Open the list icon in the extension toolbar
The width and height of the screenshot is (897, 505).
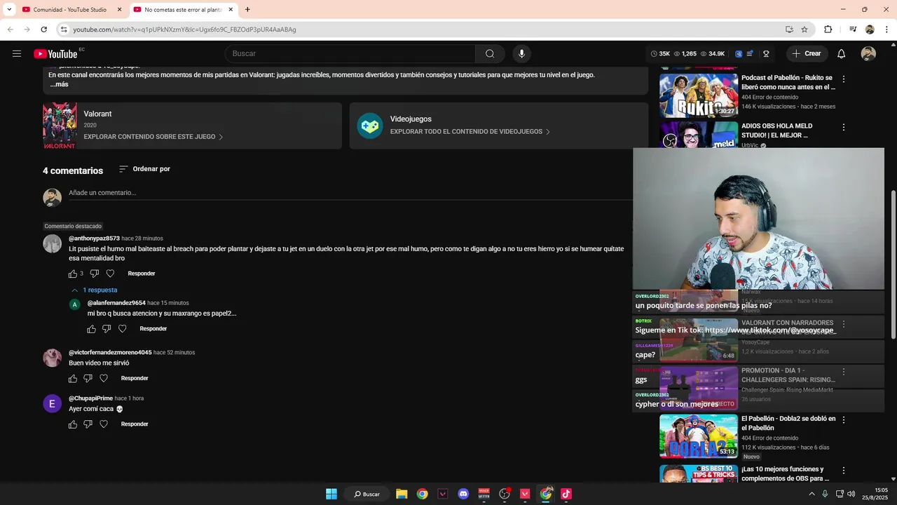click(750, 54)
